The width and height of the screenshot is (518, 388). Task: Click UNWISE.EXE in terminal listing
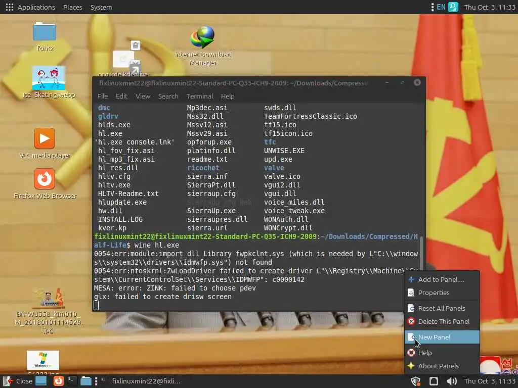pos(284,151)
